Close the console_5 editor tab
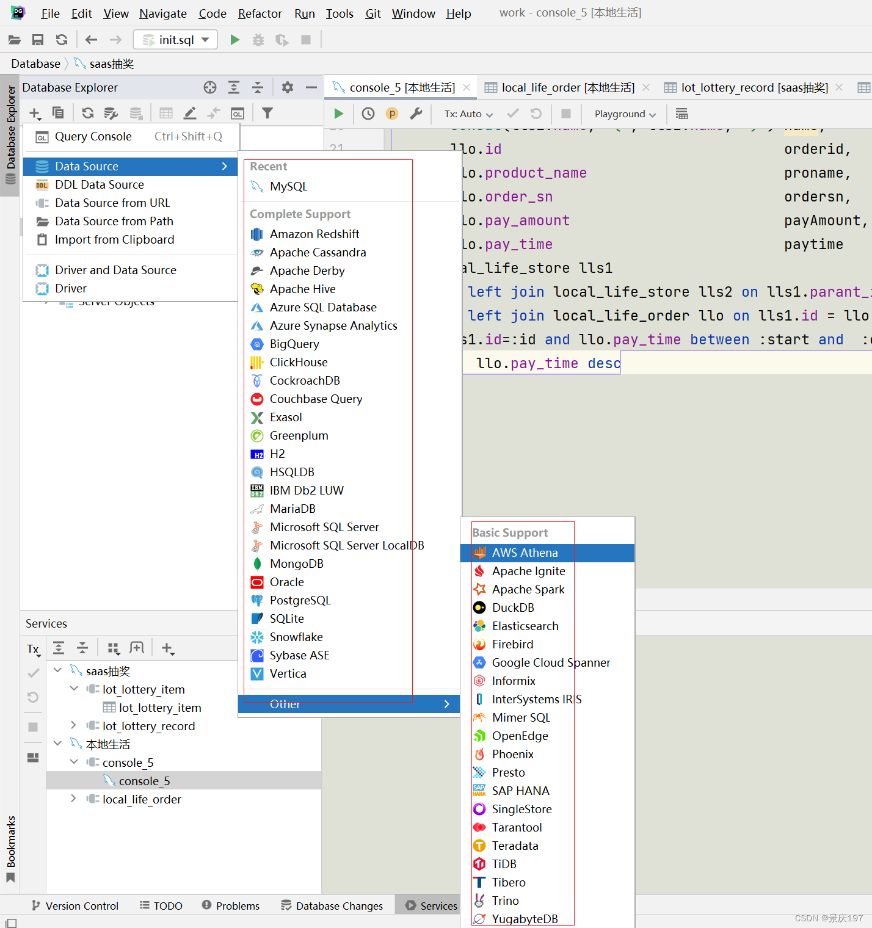Screen dimensions: 872x928 pos(467,87)
